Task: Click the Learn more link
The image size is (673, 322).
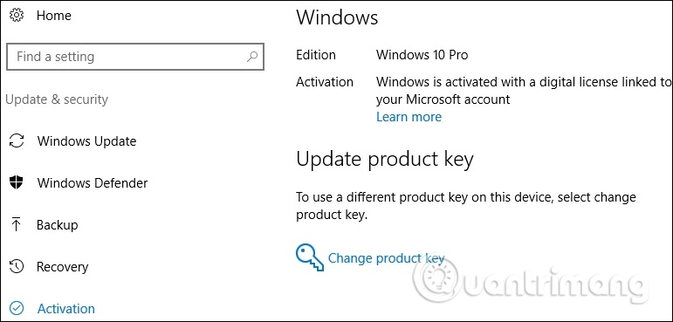Action: (x=409, y=117)
